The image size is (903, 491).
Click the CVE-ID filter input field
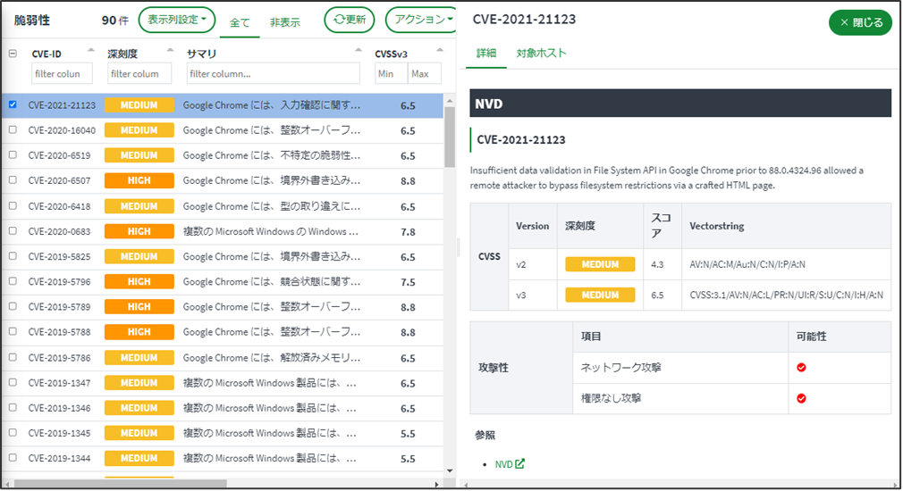pyautogui.click(x=62, y=74)
